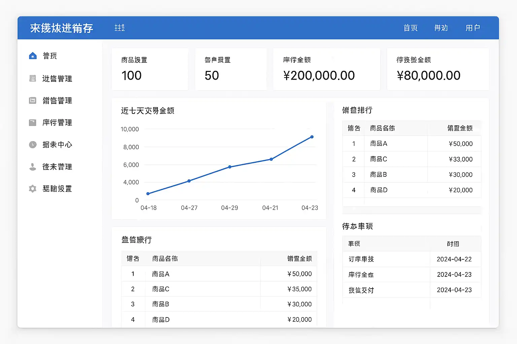
Task: Select the table row showing ¥33,000
Action: click(x=412, y=159)
